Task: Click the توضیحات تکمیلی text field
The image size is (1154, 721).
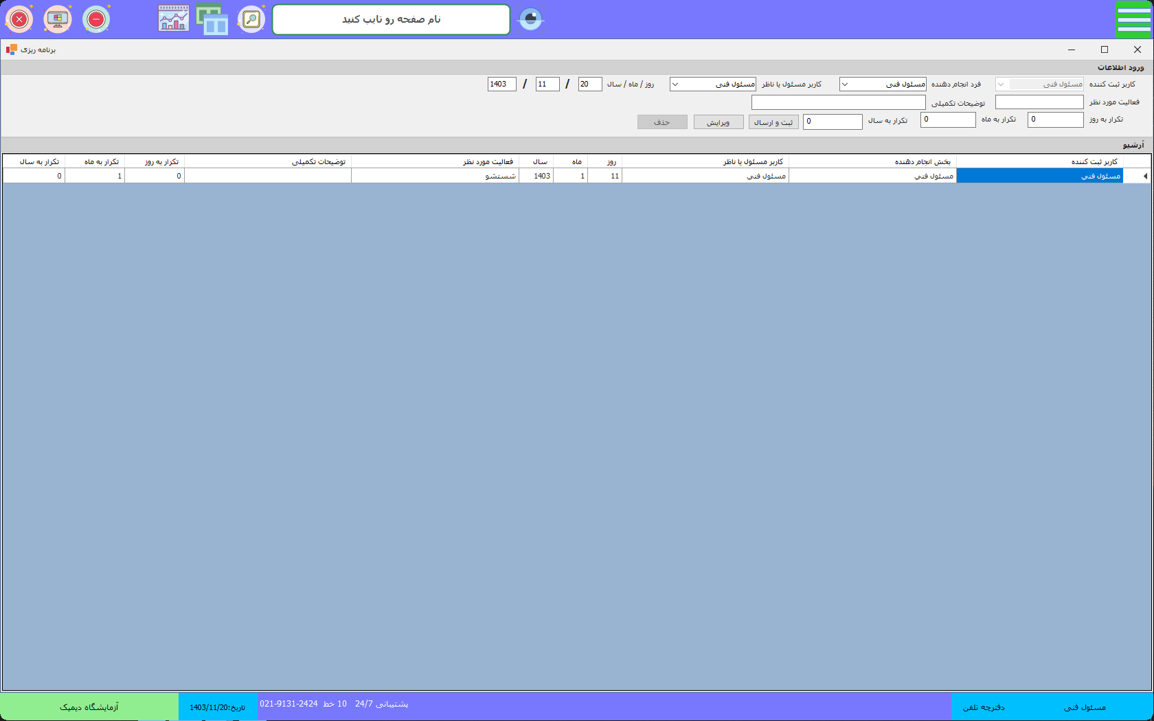Action: pos(838,102)
